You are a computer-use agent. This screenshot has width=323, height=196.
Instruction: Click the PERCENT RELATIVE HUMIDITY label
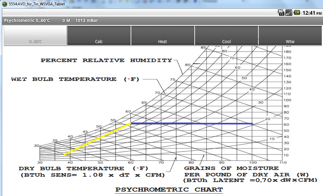coord(106,60)
